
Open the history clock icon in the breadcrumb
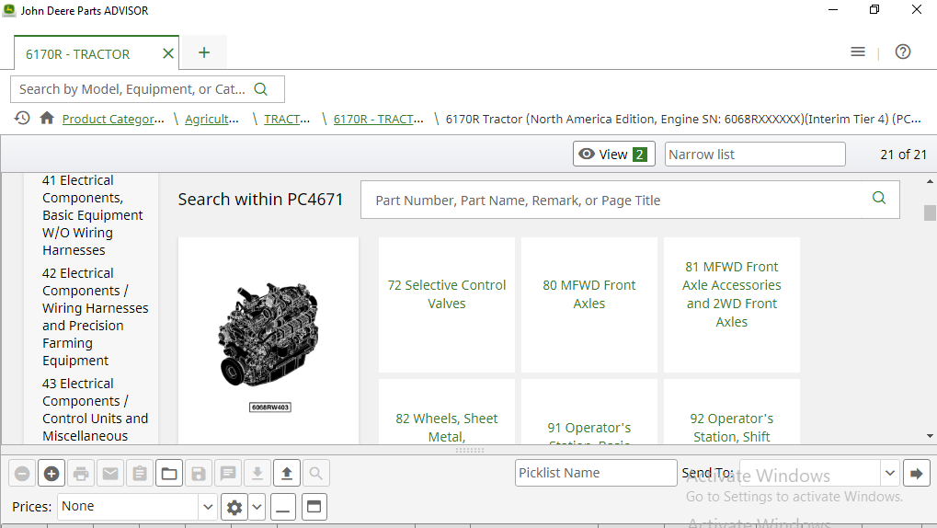tap(22, 119)
